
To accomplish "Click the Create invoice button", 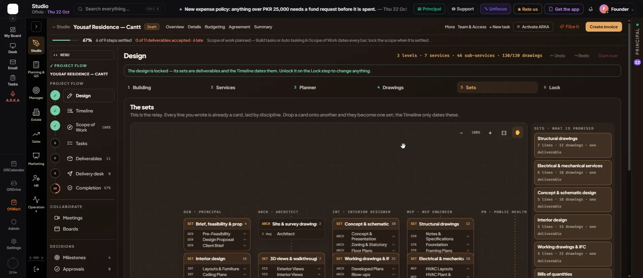I will point(603,27).
